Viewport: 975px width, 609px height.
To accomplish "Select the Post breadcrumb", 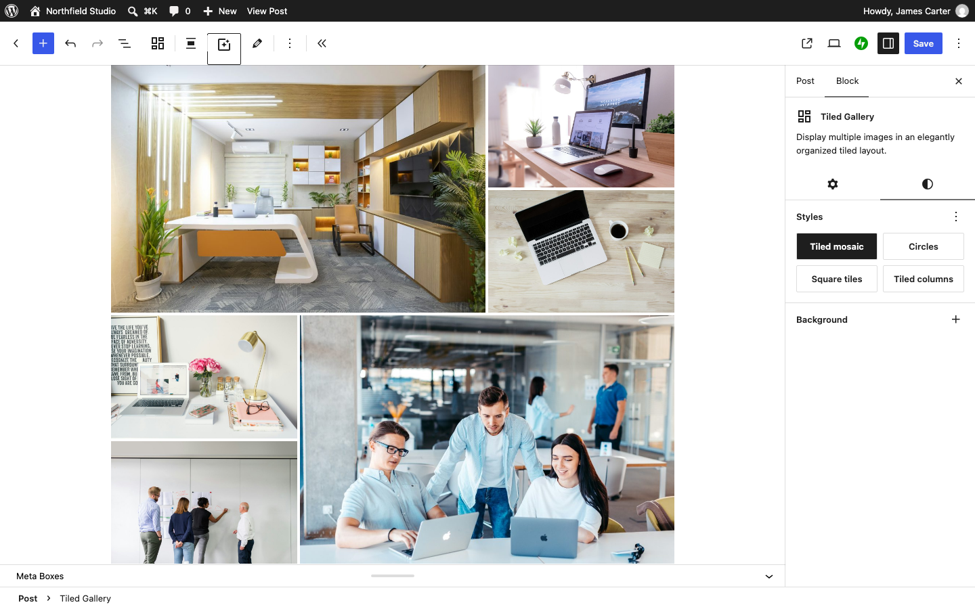I will [28, 598].
